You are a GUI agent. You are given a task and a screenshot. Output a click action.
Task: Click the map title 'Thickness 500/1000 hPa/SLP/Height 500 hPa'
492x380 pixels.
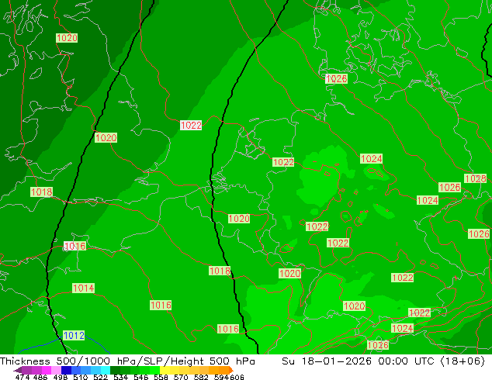127,361
